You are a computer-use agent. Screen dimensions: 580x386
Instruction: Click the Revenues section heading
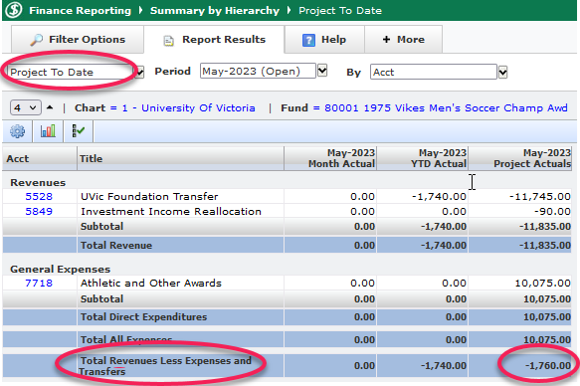pos(38,183)
